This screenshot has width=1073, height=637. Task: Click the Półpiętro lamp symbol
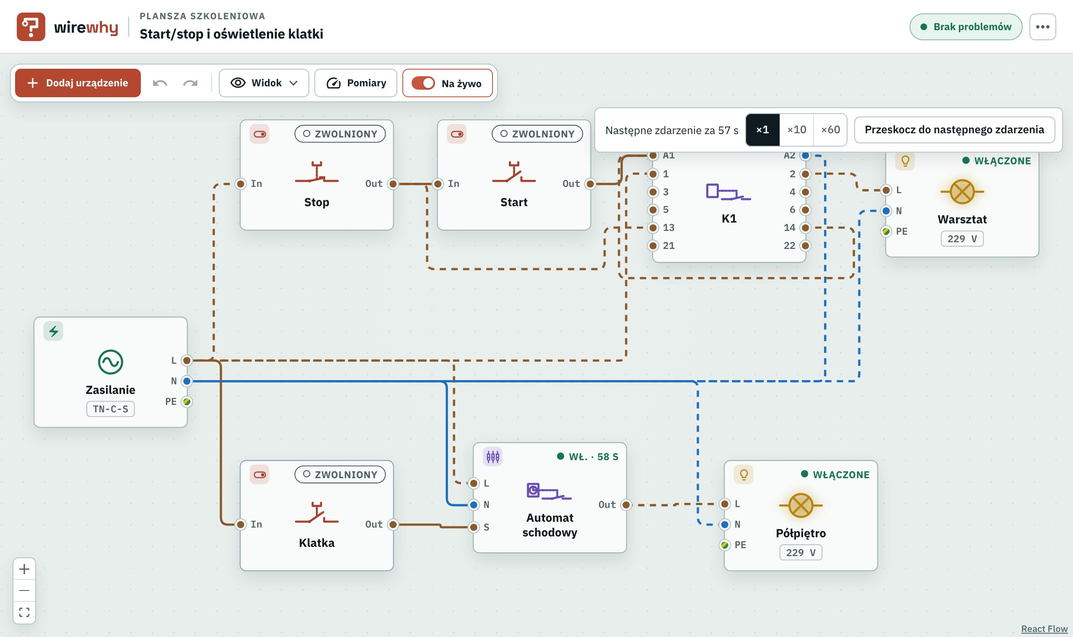pos(801,505)
